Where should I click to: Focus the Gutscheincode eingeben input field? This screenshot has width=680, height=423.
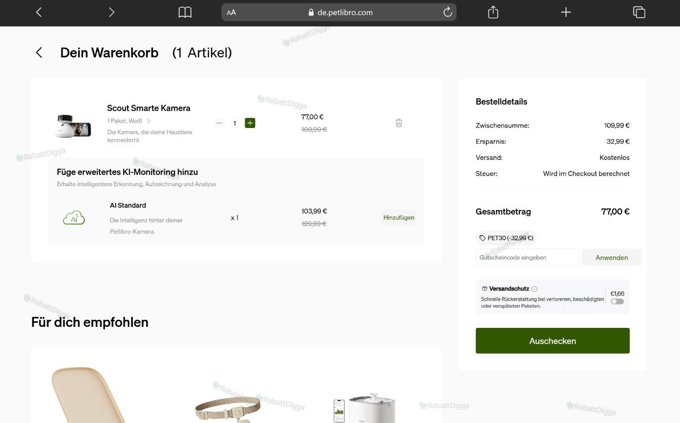527,257
